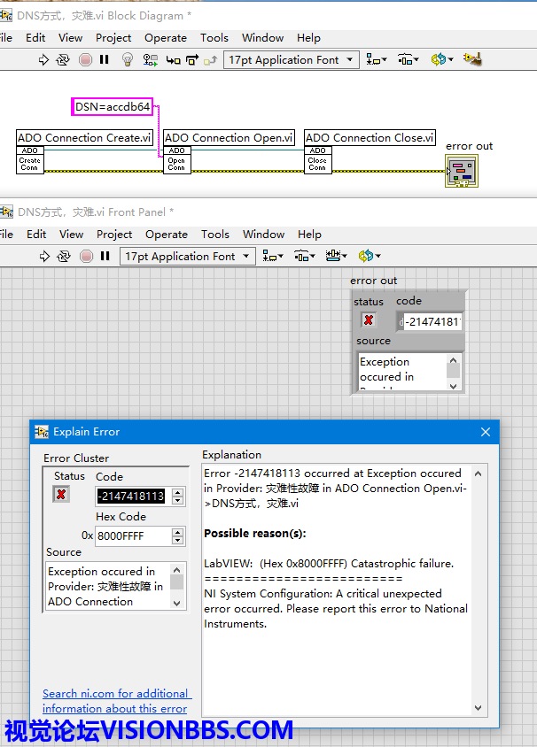This screenshot has width=537, height=747.
Task: Open Tools menu in Block Diagram window
Action: [214, 38]
